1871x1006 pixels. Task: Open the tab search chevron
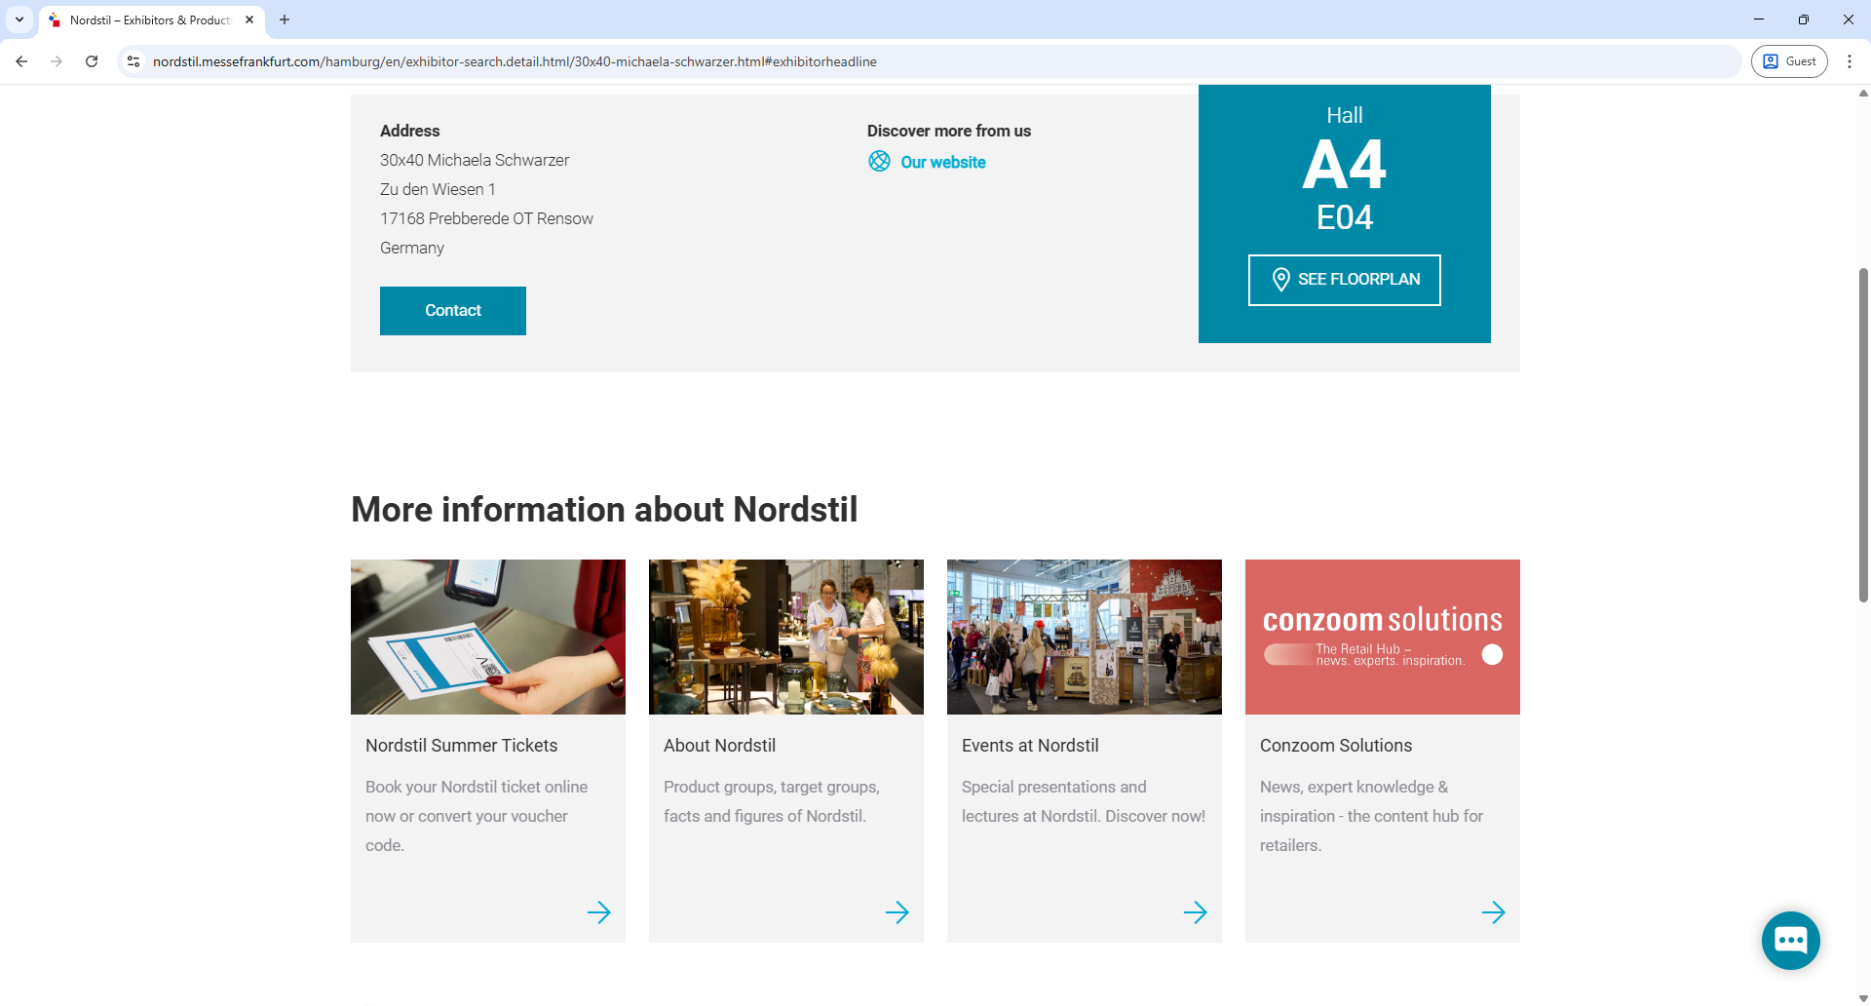pos(19,19)
